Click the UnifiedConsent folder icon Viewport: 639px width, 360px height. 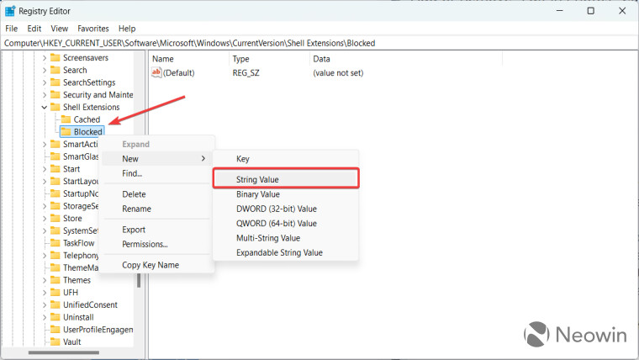[x=55, y=305]
